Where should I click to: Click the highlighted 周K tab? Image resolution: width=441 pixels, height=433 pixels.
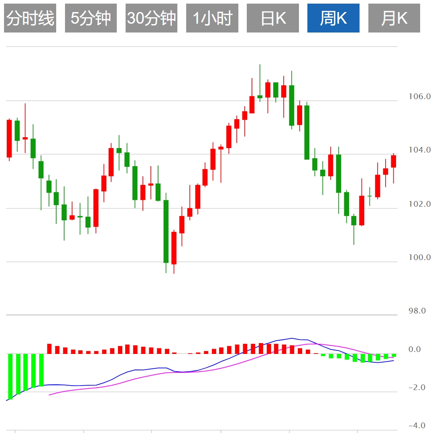333,18
